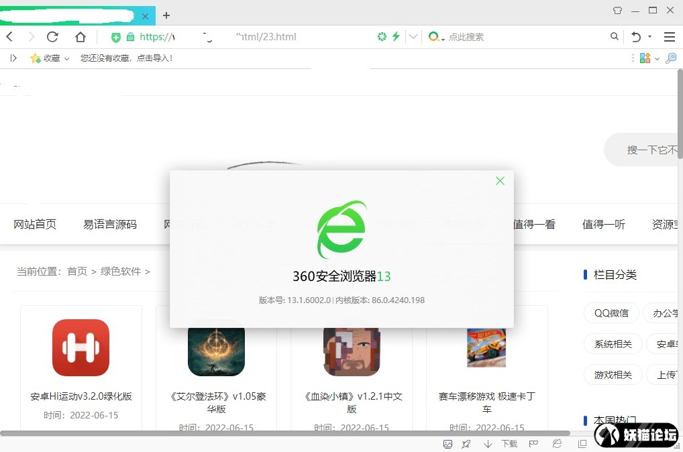Click the browser forward arrow

tap(32, 37)
